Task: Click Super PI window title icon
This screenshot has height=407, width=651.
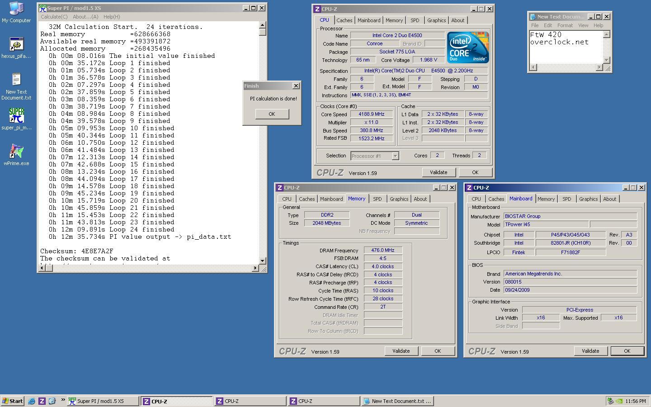Action: tap(42, 8)
